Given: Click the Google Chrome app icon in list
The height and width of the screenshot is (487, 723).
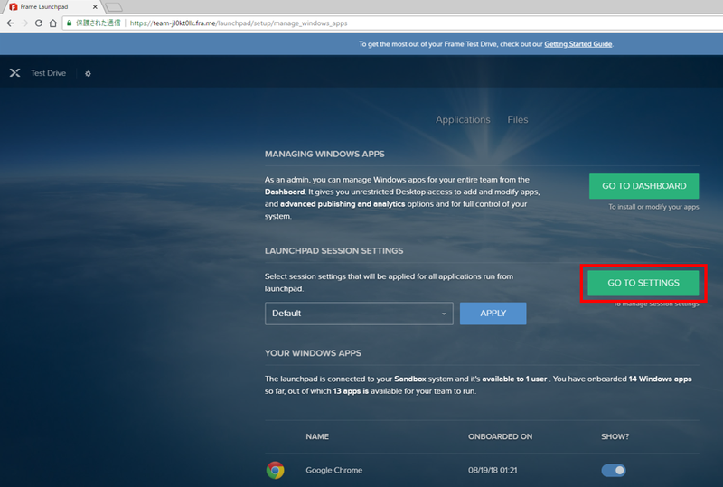Looking at the screenshot, I should tap(276, 470).
